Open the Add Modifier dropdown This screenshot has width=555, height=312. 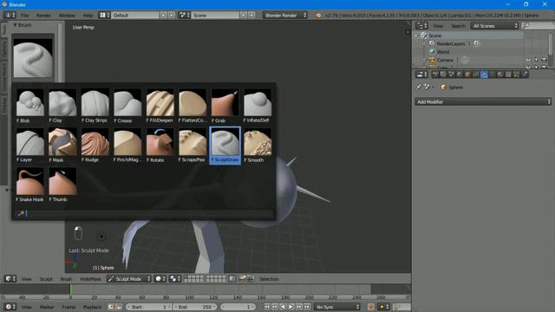click(x=483, y=102)
